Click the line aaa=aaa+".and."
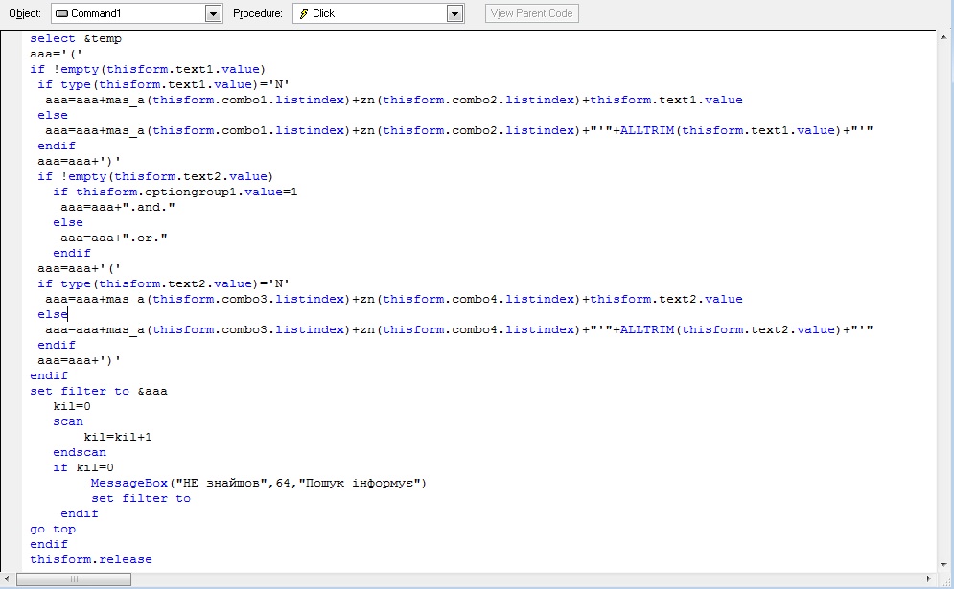The image size is (954, 589). [117, 207]
